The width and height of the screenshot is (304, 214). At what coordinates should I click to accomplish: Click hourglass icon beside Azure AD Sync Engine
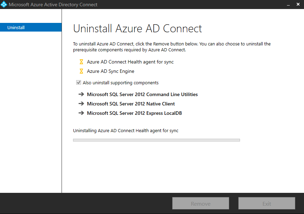click(81, 71)
